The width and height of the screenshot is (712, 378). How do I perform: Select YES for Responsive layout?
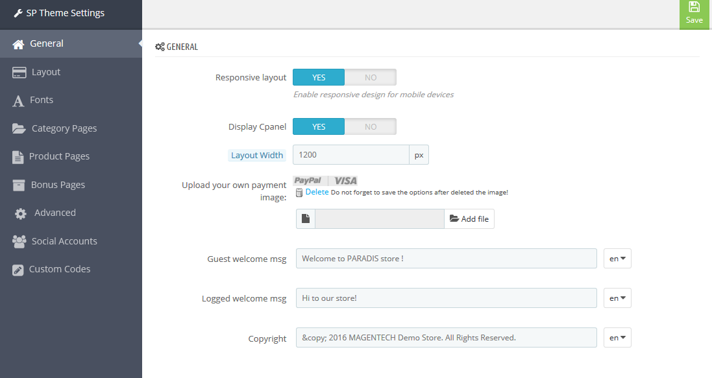[319, 77]
